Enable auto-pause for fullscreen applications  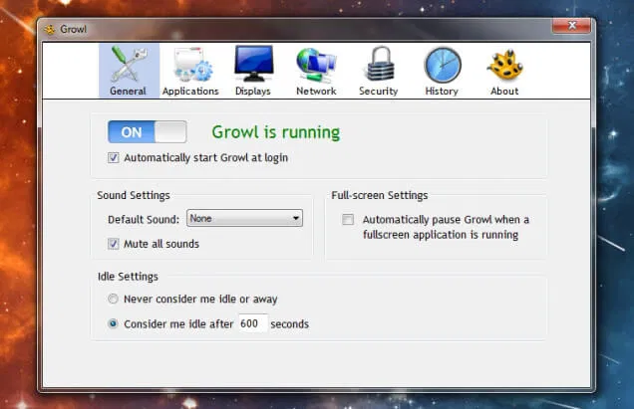348,219
